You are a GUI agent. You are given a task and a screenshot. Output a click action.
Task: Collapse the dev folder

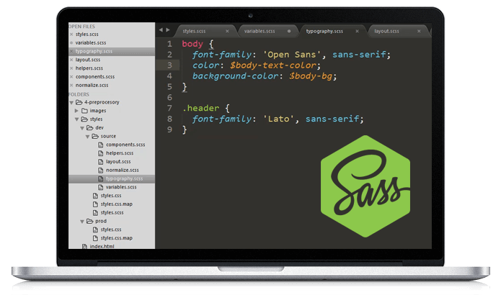(x=81, y=127)
